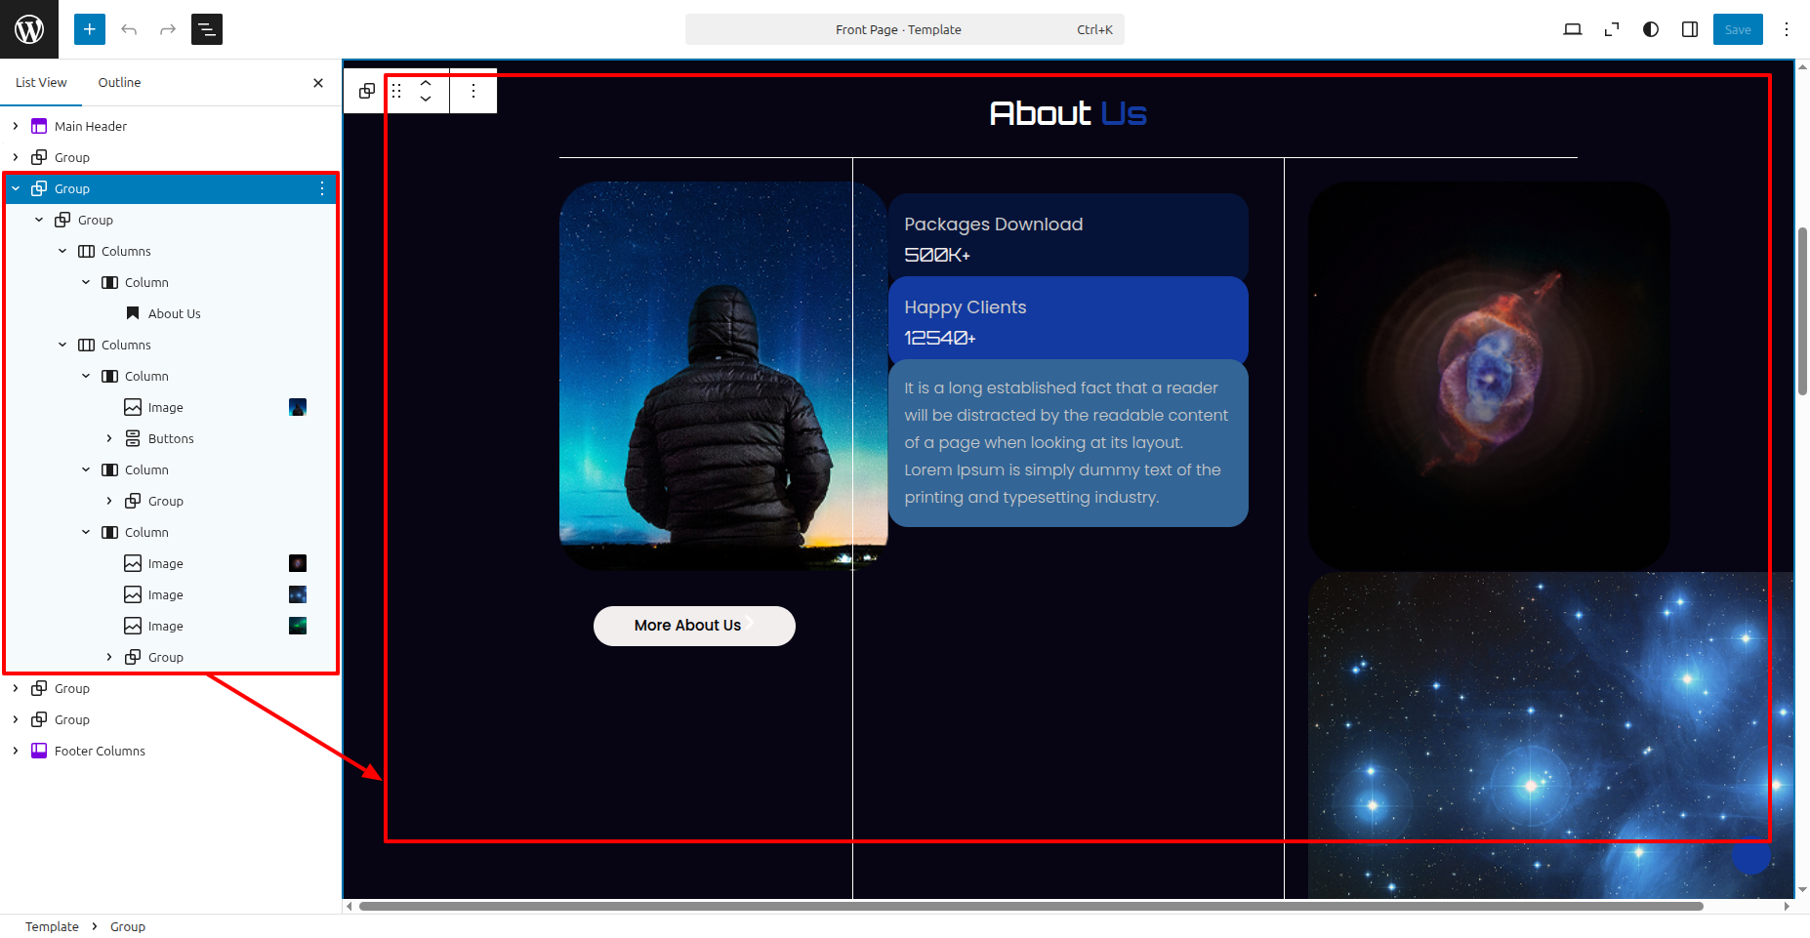Click the WordPress logo icon
Image resolution: width=1810 pixels, height=938 pixels.
point(29,29)
